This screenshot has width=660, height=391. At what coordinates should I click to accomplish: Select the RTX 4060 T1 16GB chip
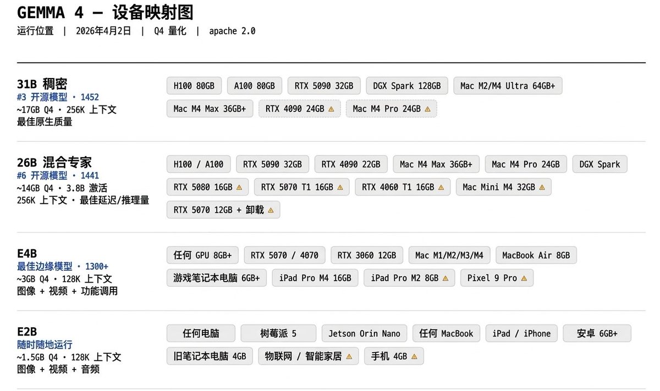[403, 187]
